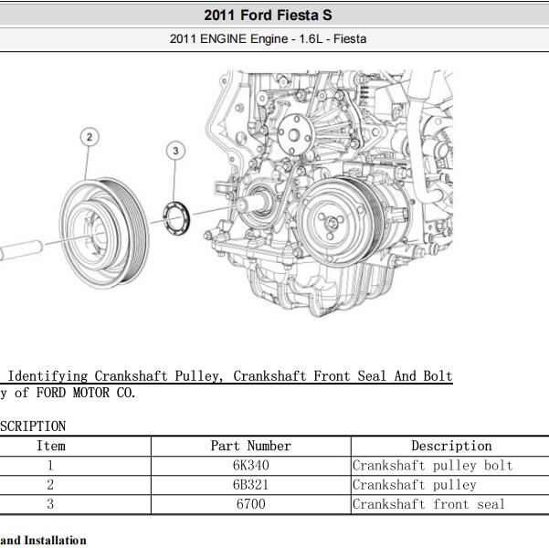Click the crankshaft front seal ring drawing
The width and height of the screenshot is (549, 548).
pos(176,218)
